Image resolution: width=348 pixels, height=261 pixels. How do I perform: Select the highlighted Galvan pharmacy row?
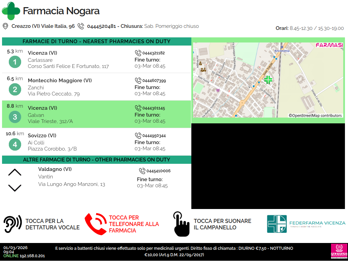[97, 114]
